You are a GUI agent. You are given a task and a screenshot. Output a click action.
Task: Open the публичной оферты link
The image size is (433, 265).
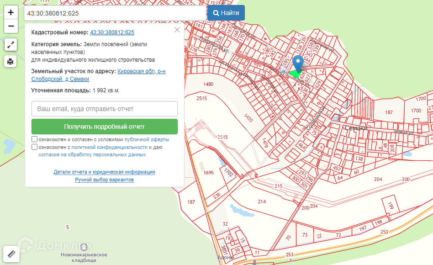pyautogui.click(x=147, y=139)
